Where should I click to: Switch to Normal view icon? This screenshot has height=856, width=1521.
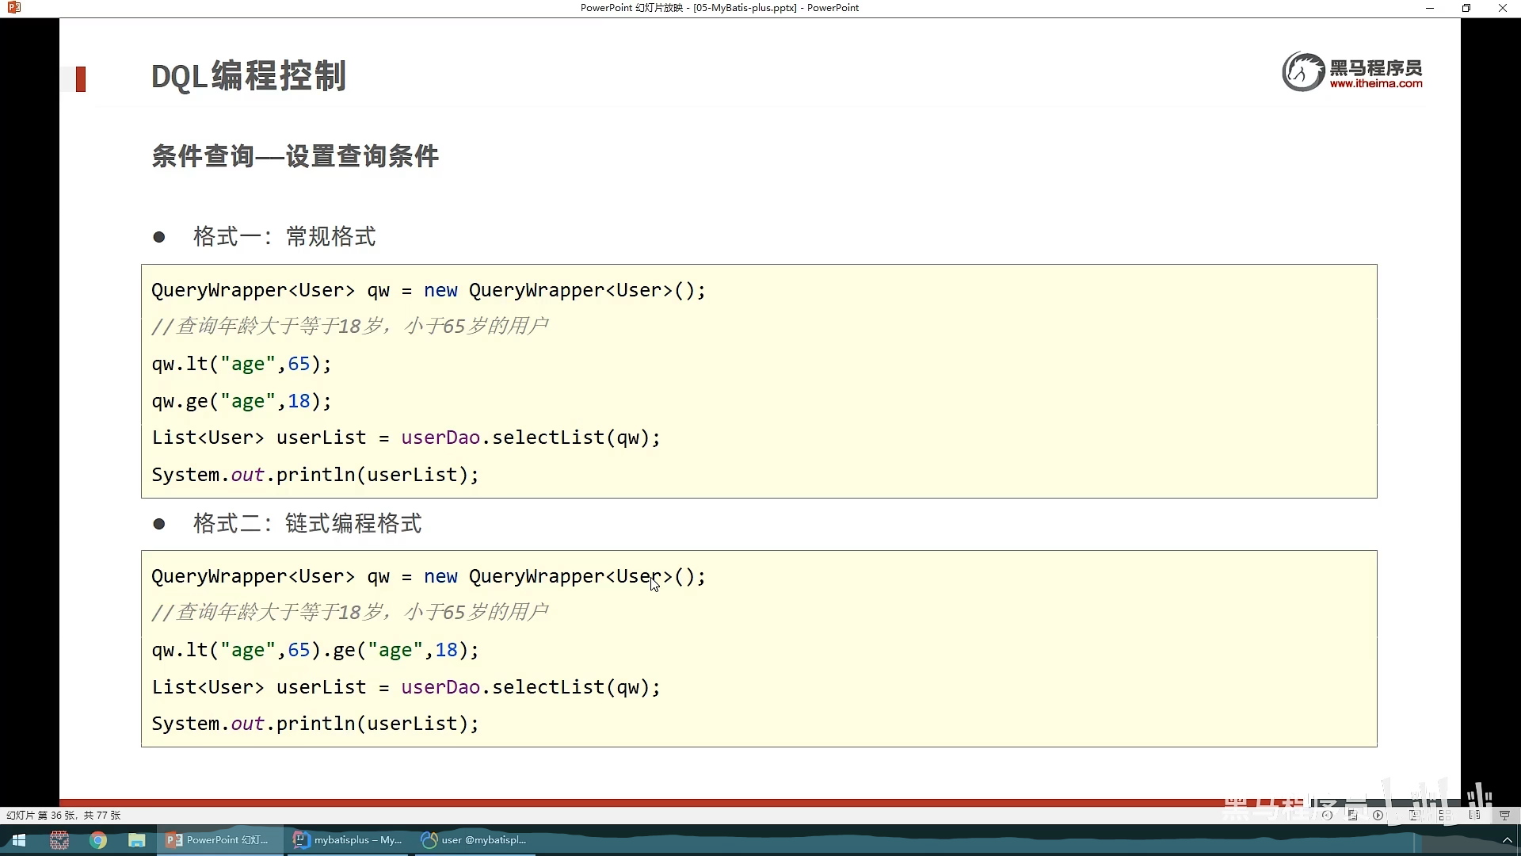coord(1414,815)
